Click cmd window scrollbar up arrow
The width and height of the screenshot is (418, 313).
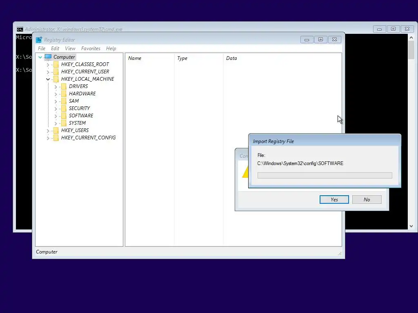[x=411, y=38]
